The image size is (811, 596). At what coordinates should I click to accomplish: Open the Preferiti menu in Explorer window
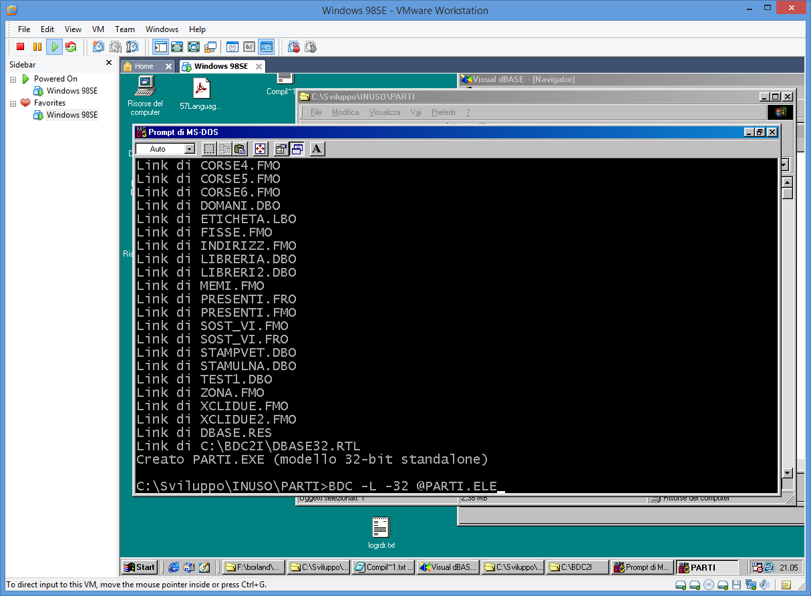[x=443, y=112]
